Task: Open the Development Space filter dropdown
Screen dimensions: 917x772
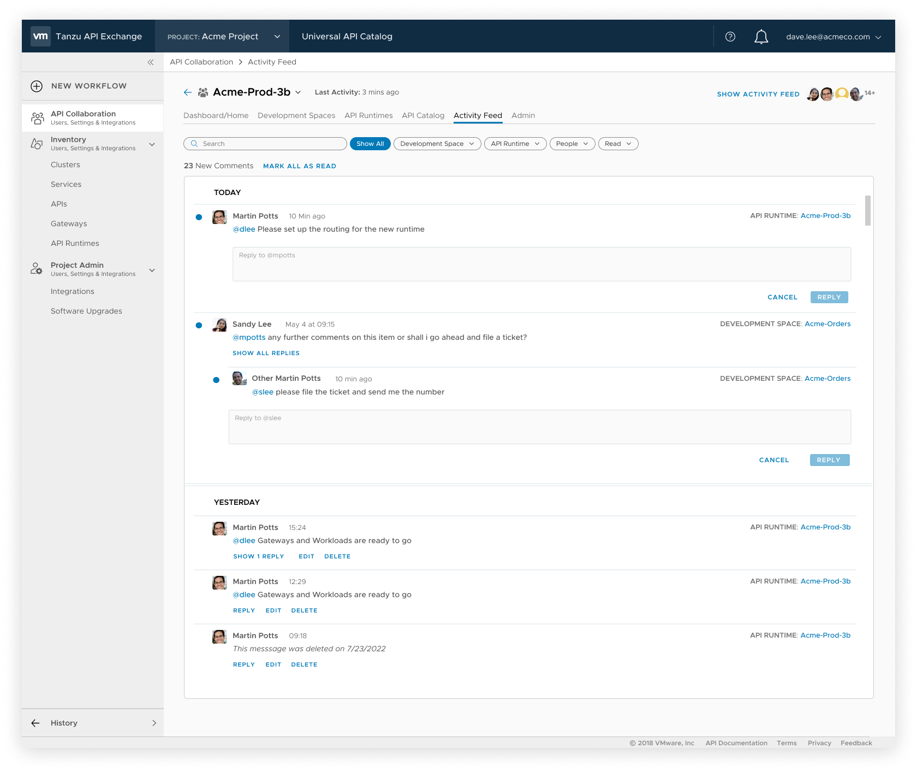Action: [437, 144]
